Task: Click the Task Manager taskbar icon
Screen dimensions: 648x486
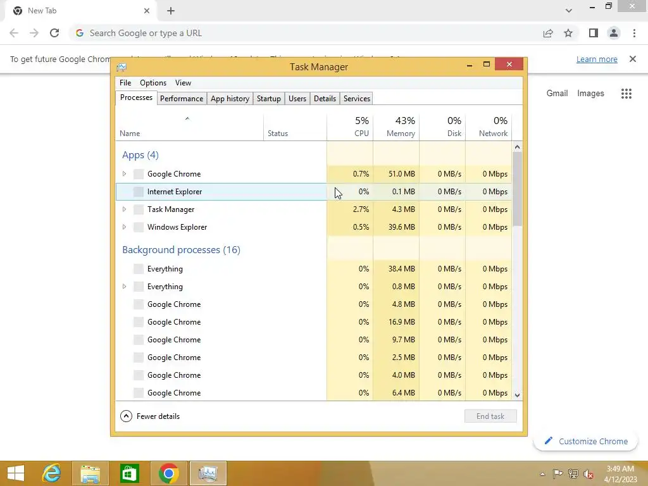Action: click(x=208, y=473)
